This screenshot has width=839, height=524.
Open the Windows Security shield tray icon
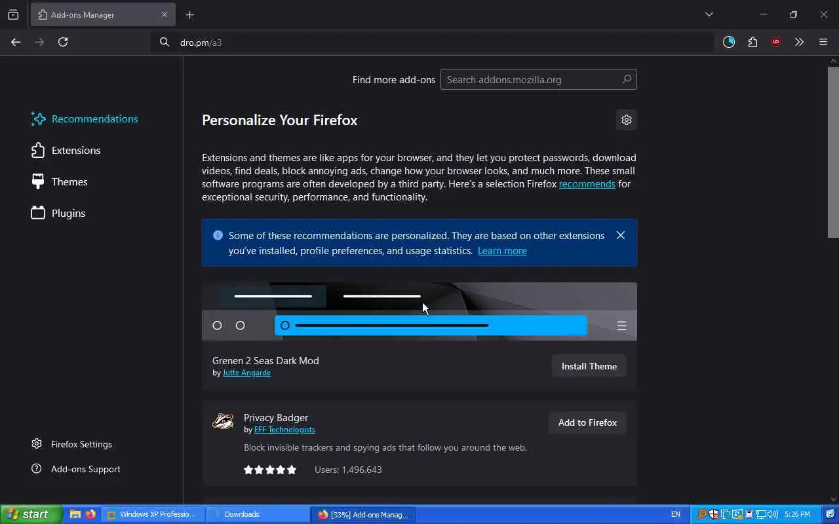click(x=714, y=514)
